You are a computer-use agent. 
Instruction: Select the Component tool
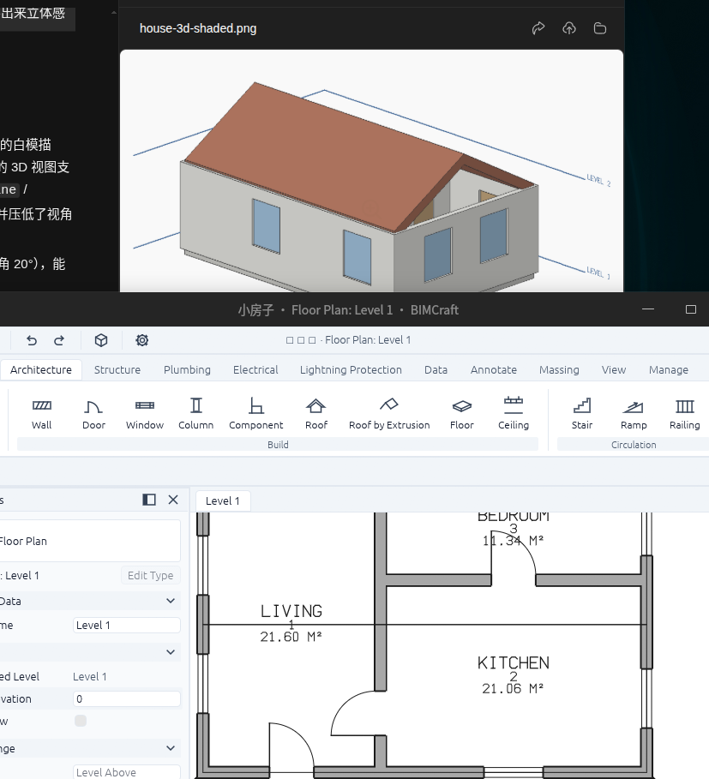point(255,413)
